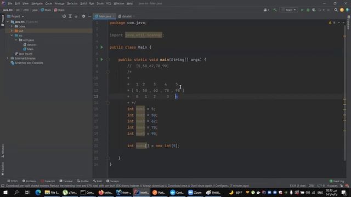Run the Main configuration with green play
This screenshot has width=351, height=197.
click(x=302, y=10)
